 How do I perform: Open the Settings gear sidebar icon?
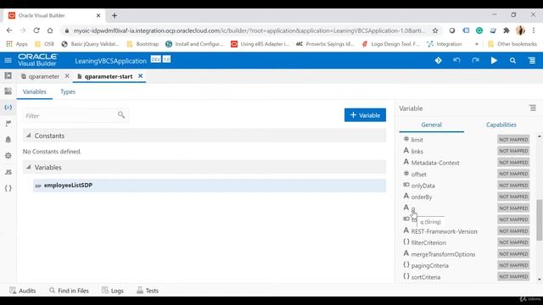tap(8, 156)
